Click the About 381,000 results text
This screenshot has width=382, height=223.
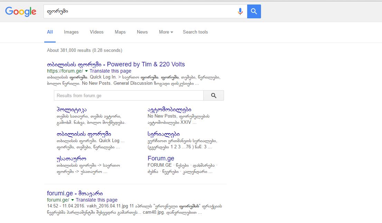(85, 50)
